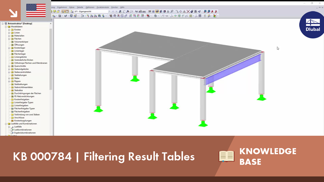Expand the Stabendgelenke tree node
324x182 pixels.
9,69
